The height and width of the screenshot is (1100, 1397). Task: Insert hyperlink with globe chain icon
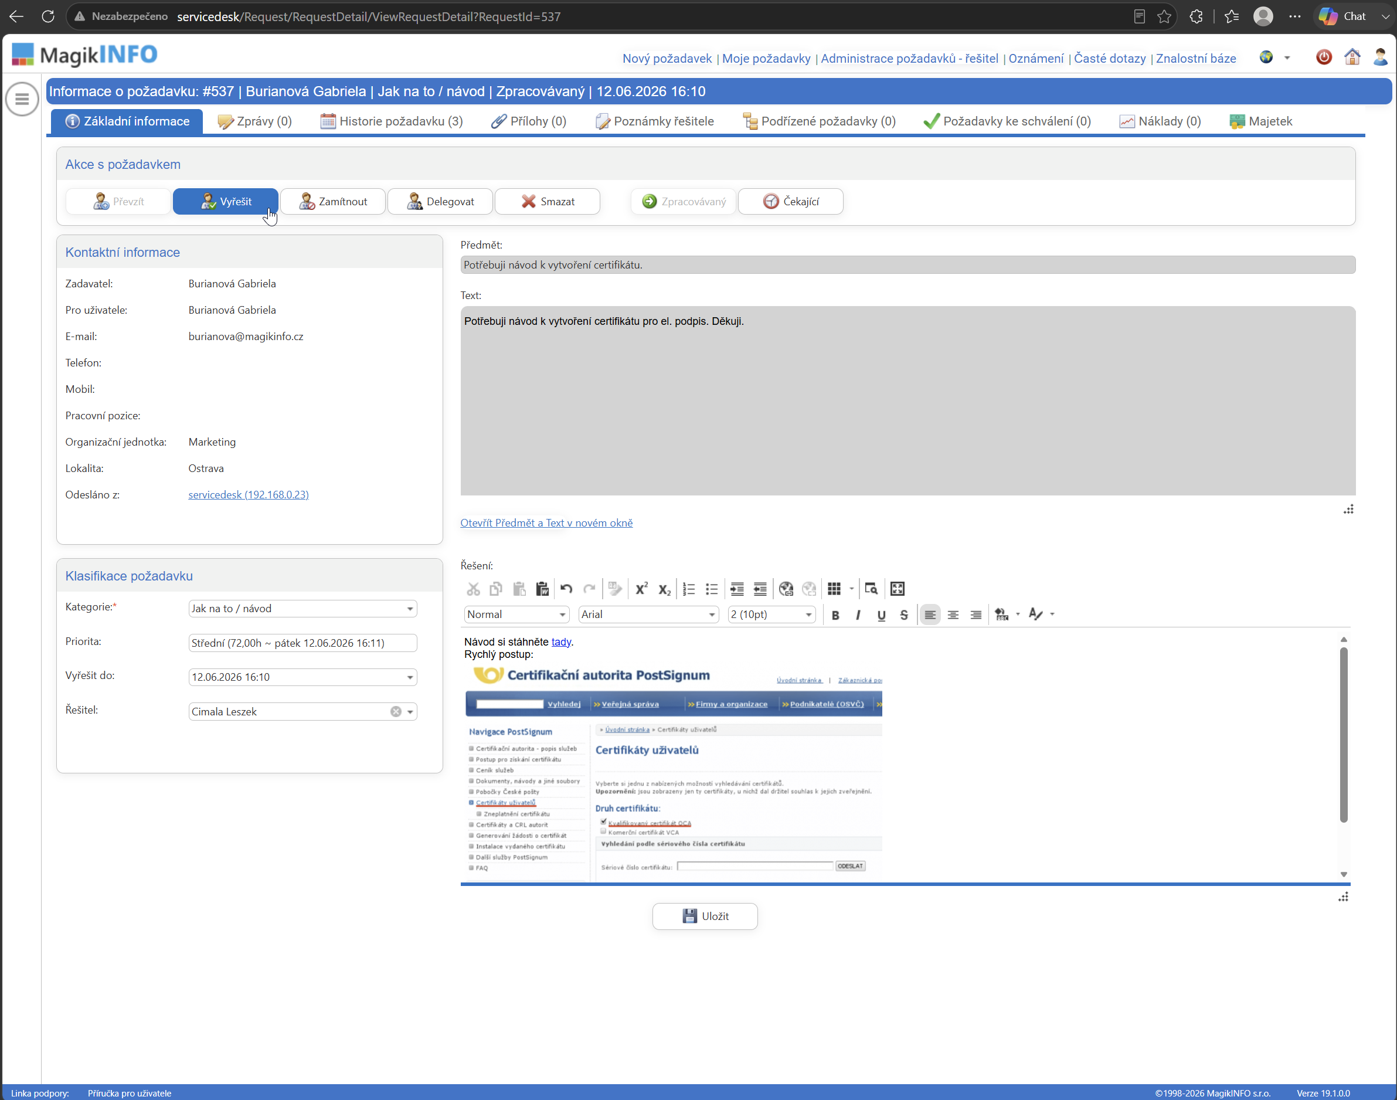pyautogui.click(x=786, y=589)
